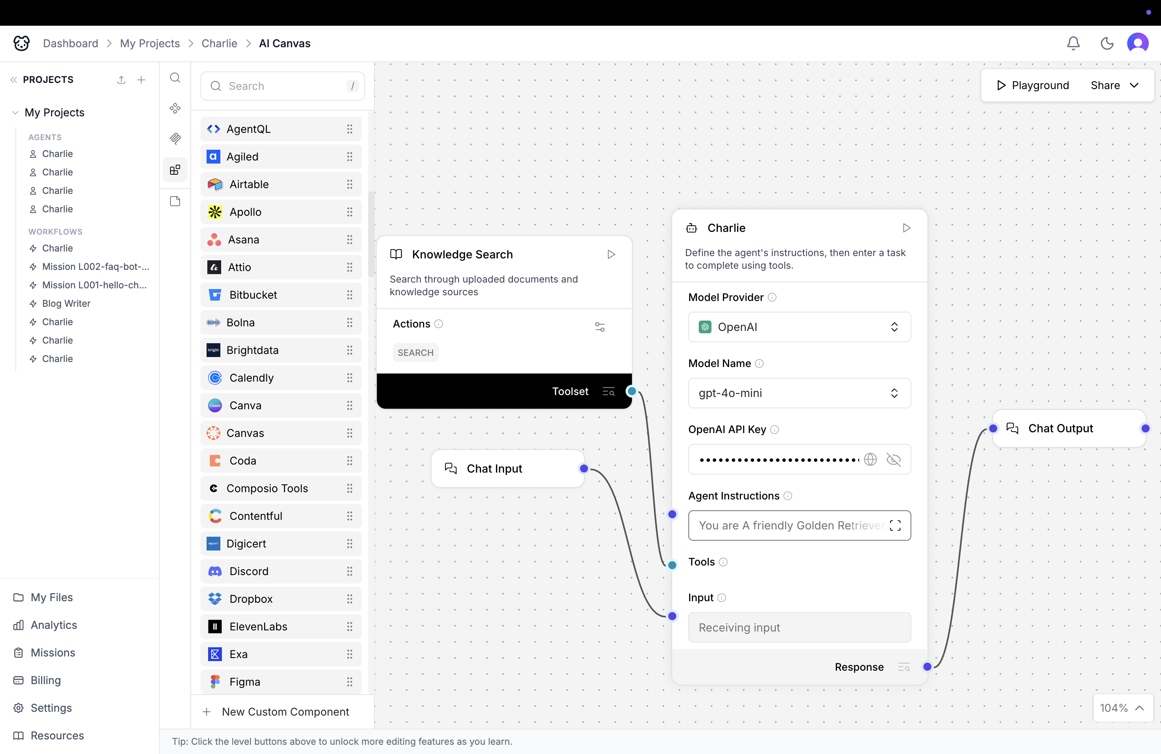Collapse the PROJECTS sidebar chevrons
The image size is (1161, 754).
point(14,80)
